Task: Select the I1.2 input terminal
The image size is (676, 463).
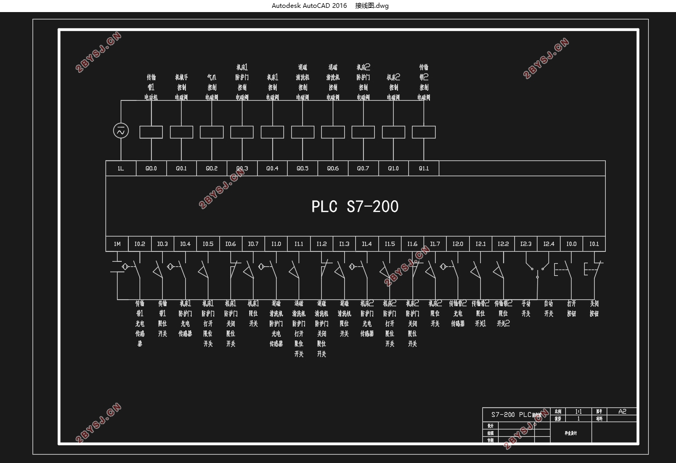Action: 322,244
